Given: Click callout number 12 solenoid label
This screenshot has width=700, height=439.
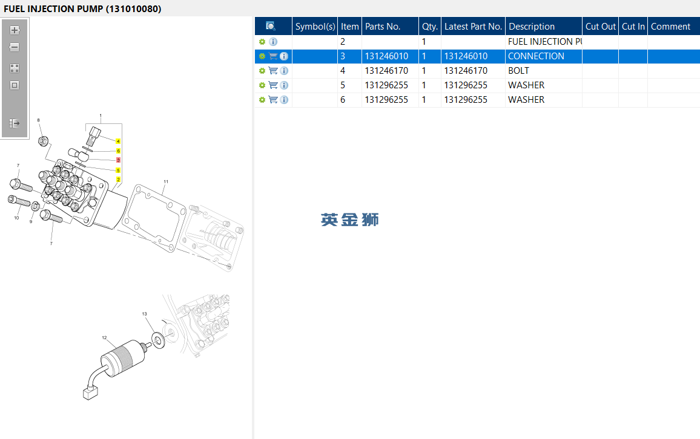Looking at the screenshot, I should (x=105, y=338).
